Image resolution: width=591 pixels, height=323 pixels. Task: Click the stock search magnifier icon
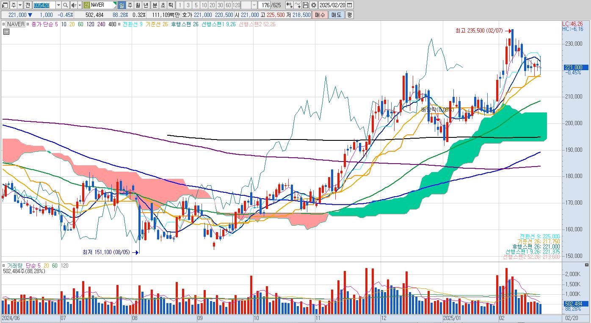point(66,5)
